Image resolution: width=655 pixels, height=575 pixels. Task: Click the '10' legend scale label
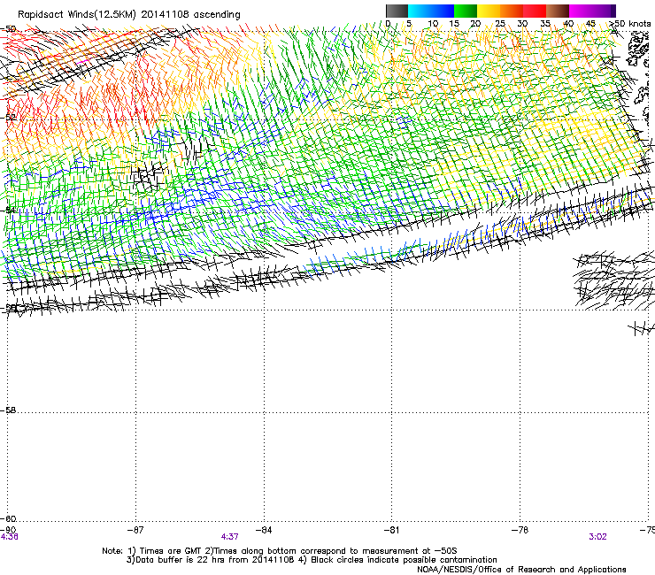pos(433,23)
